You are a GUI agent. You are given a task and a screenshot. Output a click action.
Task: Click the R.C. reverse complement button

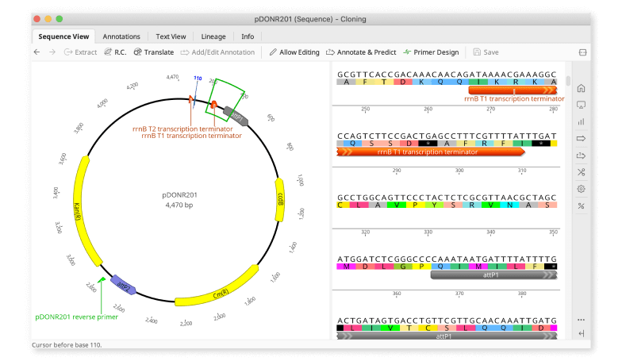click(114, 52)
